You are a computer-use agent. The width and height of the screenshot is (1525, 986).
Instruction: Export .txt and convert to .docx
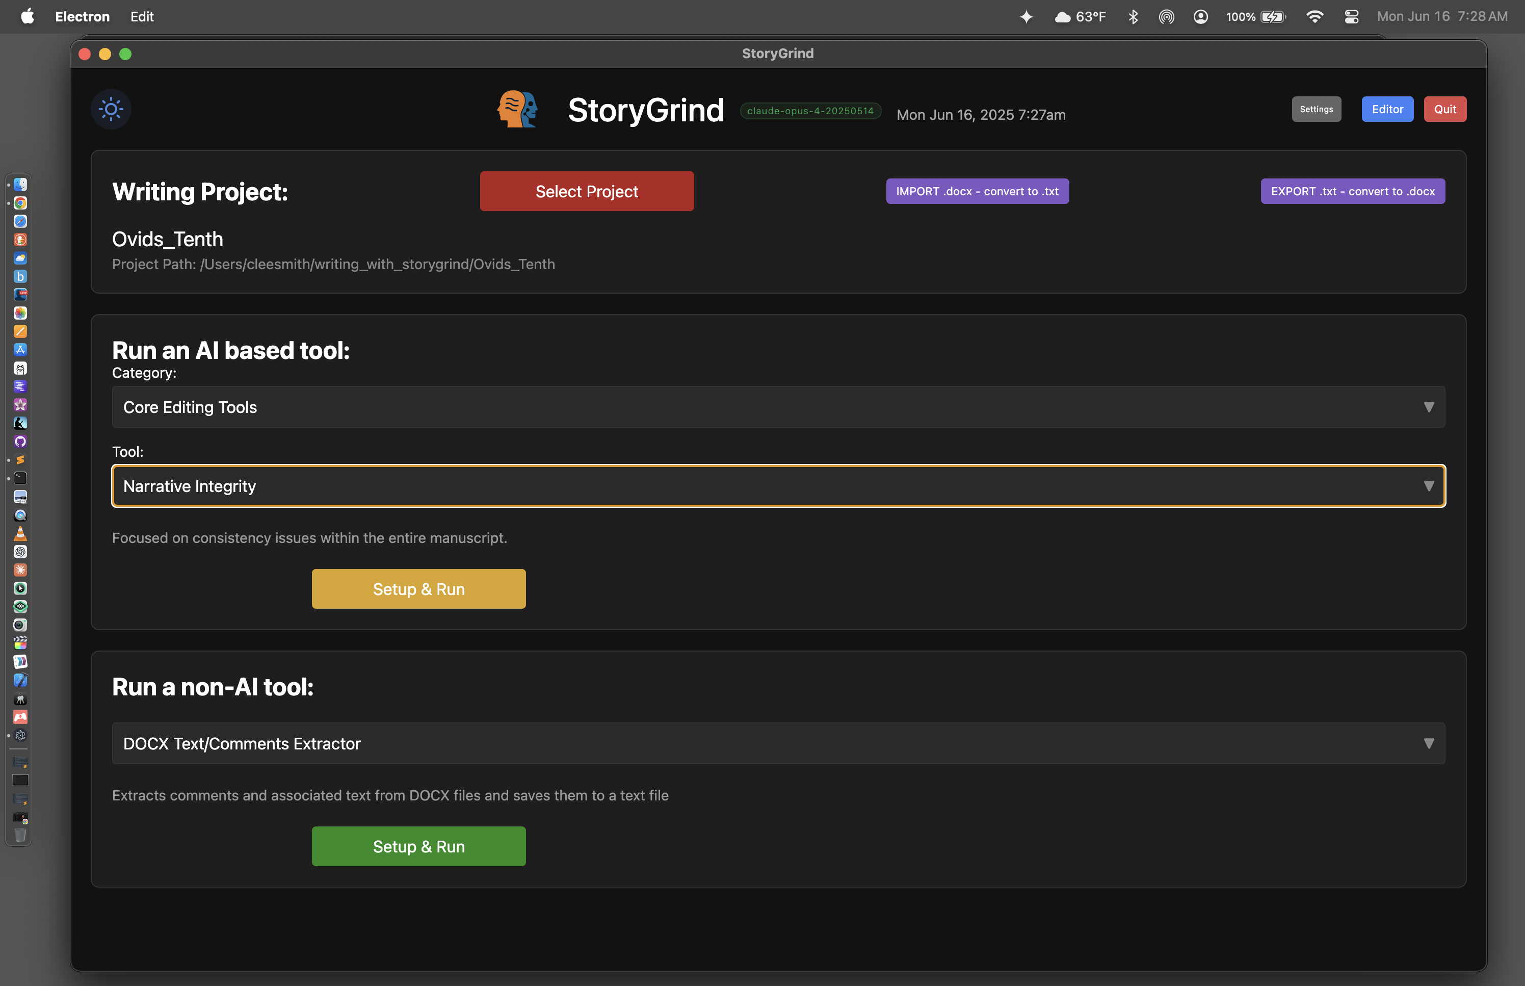pyautogui.click(x=1353, y=191)
